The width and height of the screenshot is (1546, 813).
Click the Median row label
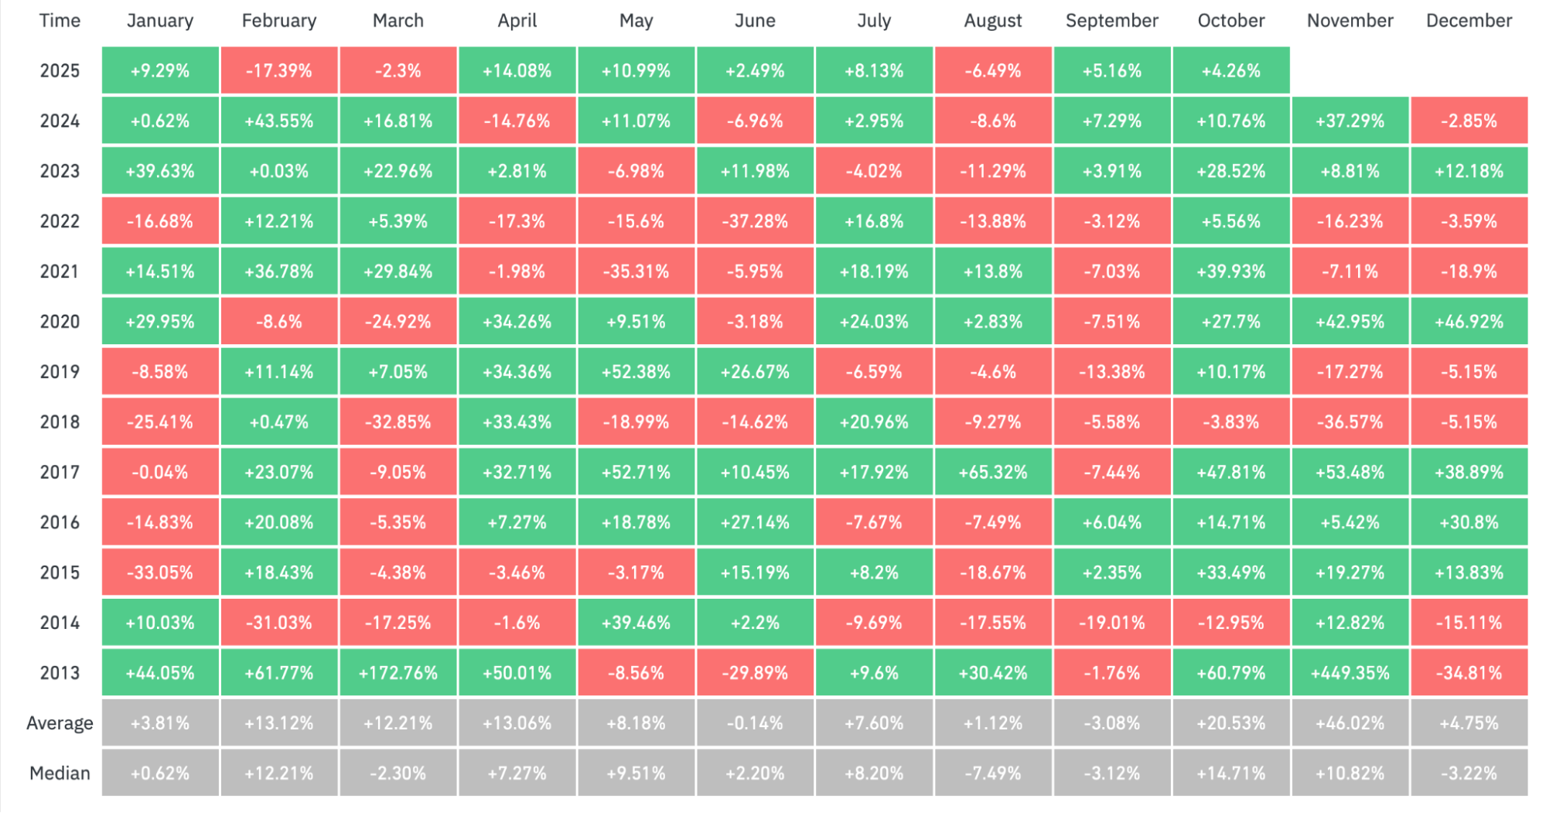click(60, 774)
